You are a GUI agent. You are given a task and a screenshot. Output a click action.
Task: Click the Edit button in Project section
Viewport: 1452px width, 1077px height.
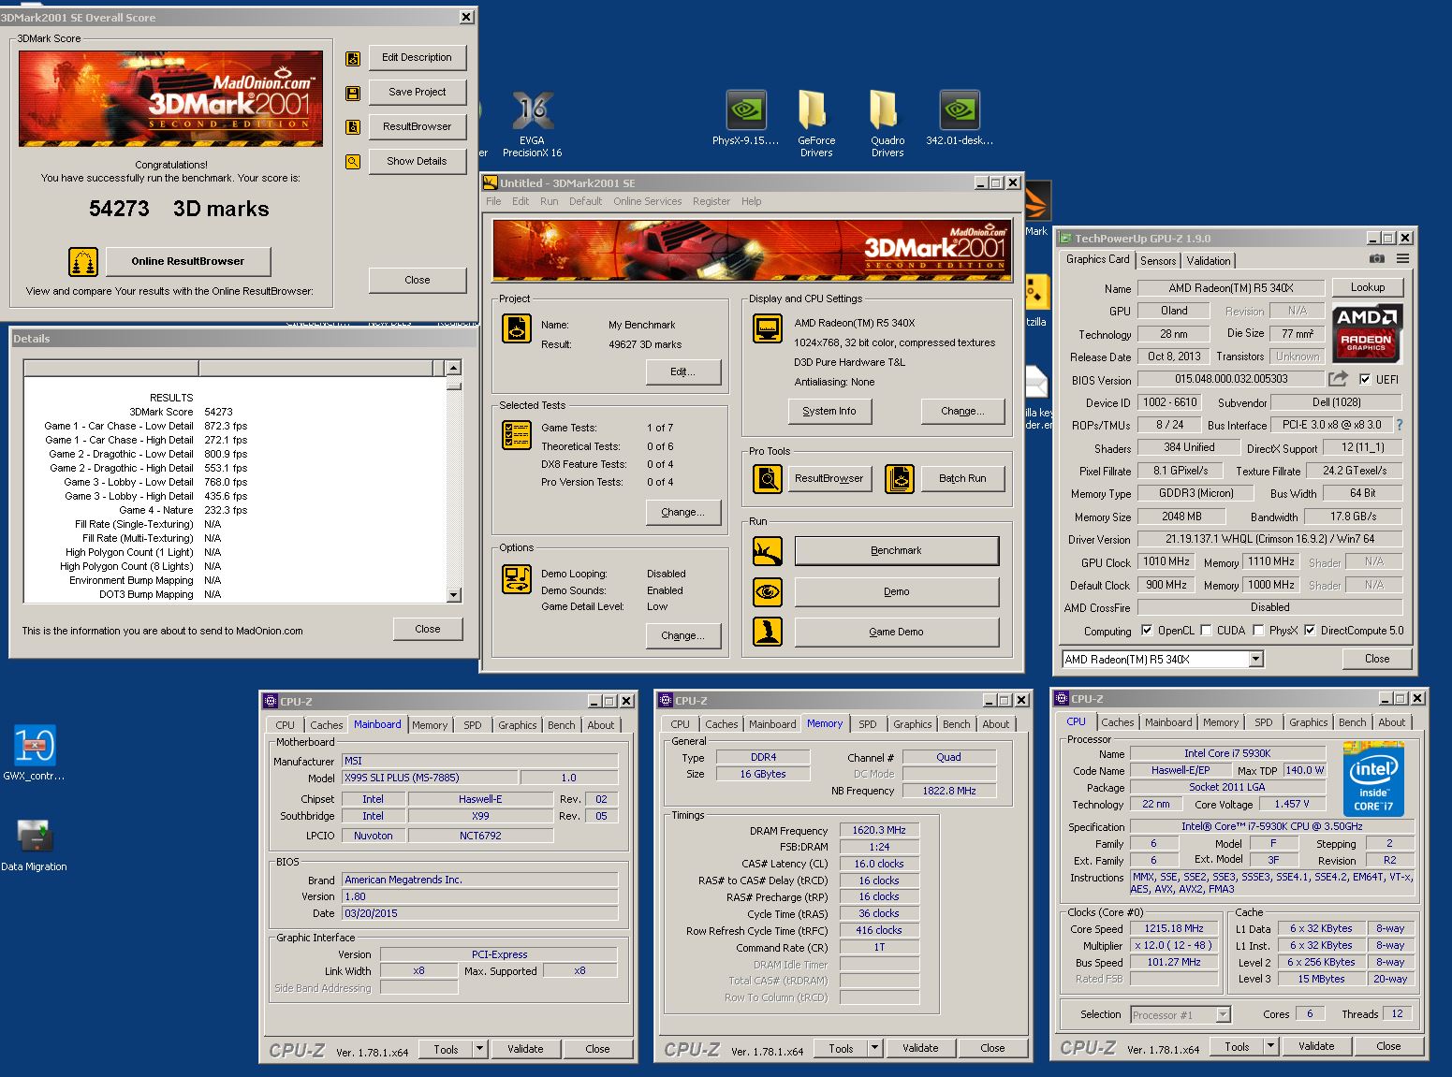point(683,371)
